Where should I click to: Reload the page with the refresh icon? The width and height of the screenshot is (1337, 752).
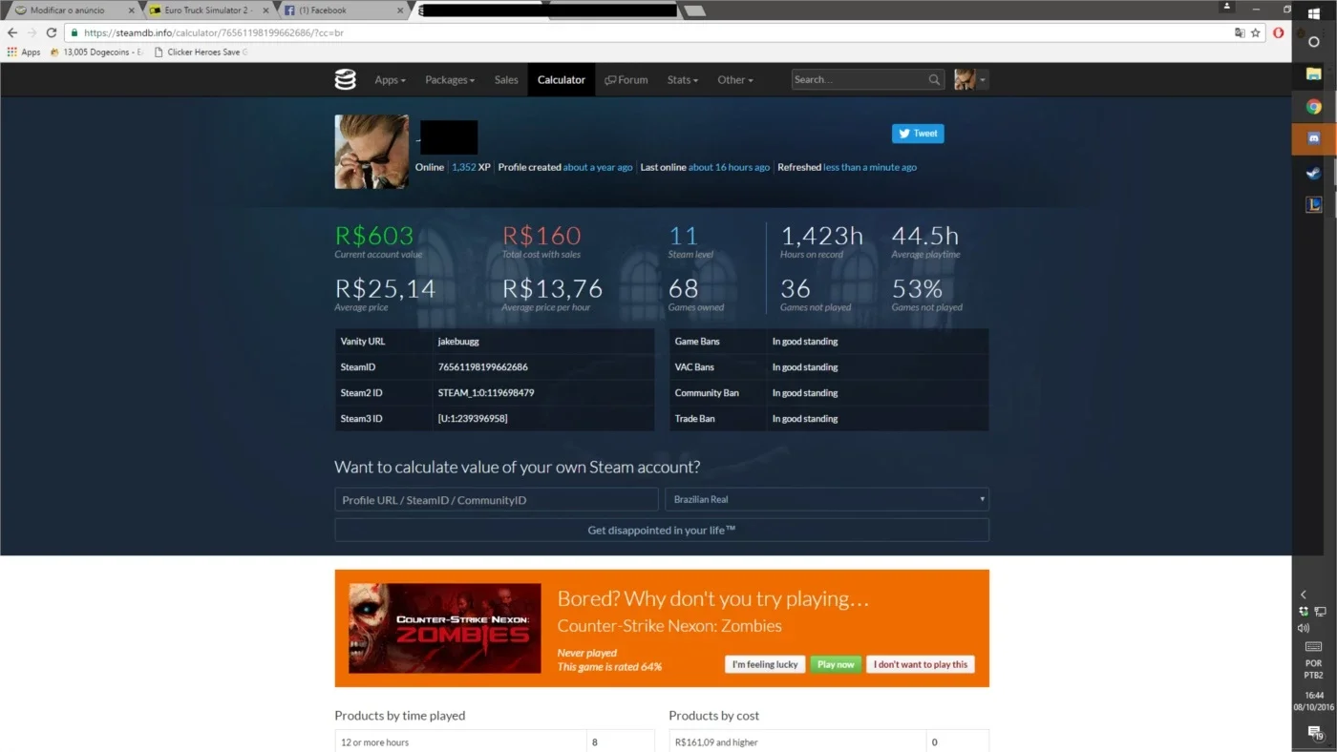tap(52, 32)
